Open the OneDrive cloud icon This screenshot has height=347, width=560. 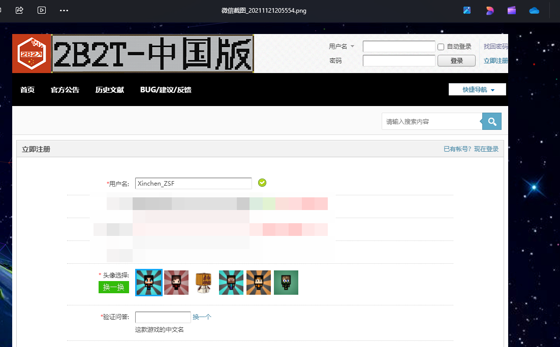pos(534,11)
